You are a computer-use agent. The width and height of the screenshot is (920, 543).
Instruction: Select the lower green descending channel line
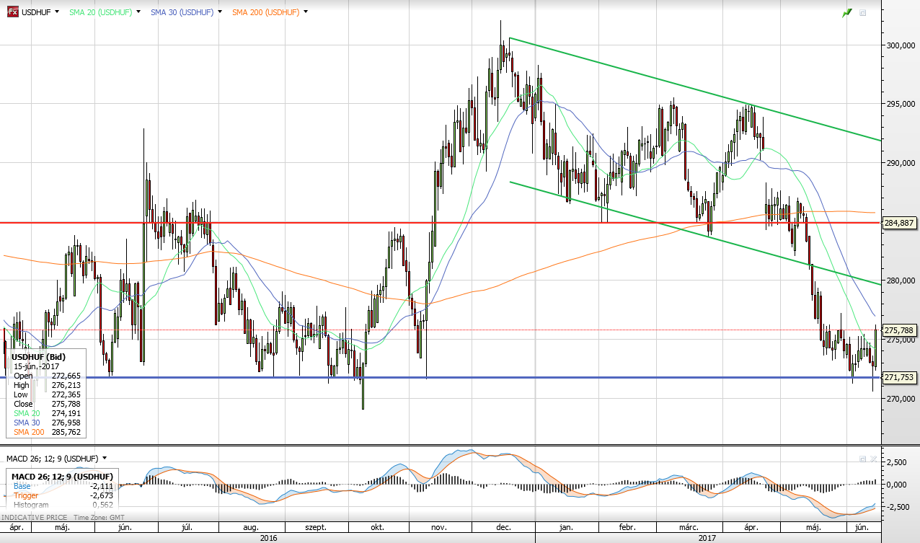pyautogui.click(x=695, y=233)
